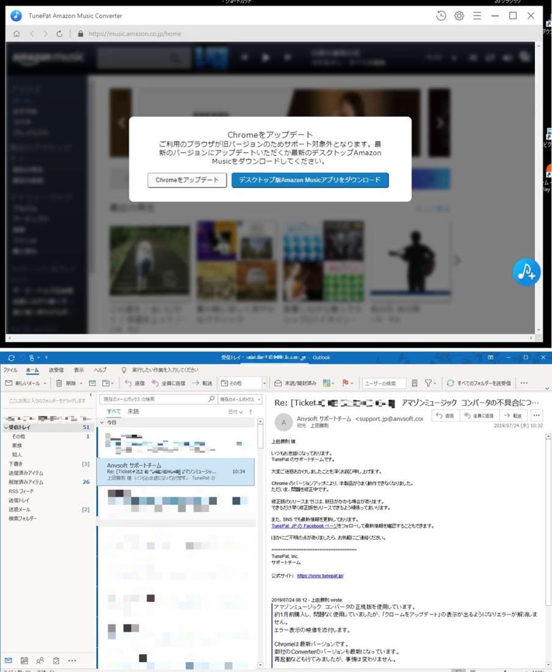The height and width of the screenshot is (672, 552).
Task: Open the その他 quick steps dropdown
Action: pyautogui.click(x=264, y=383)
